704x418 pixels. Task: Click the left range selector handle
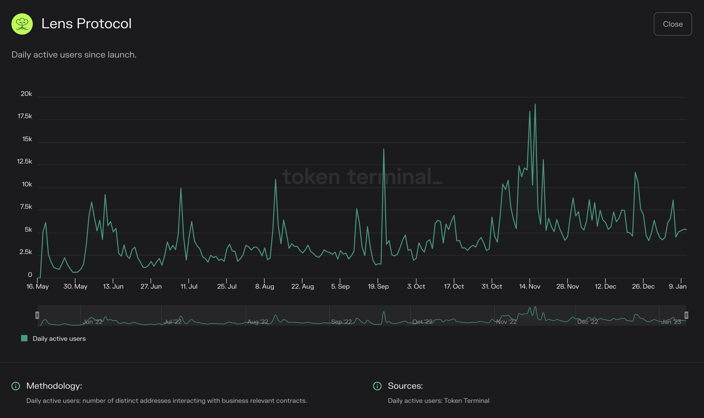(38, 315)
